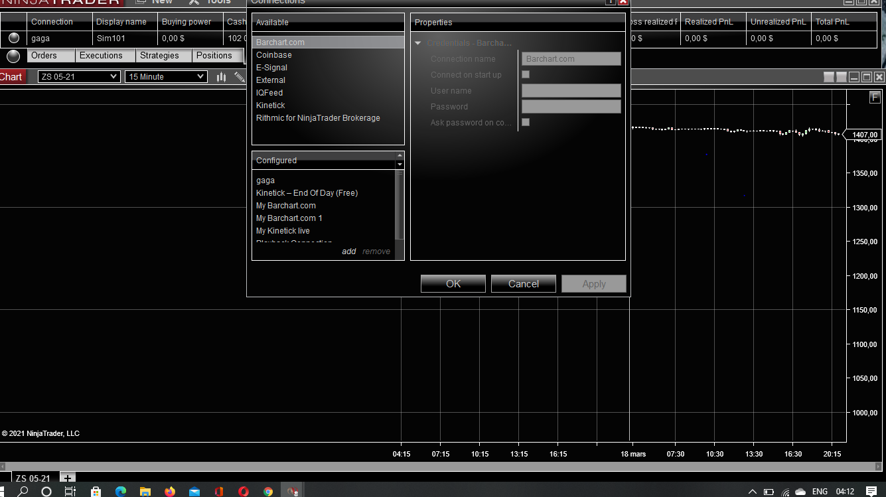Launch Firefox from the taskbar
This screenshot has width=886, height=497.
click(169, 492)
